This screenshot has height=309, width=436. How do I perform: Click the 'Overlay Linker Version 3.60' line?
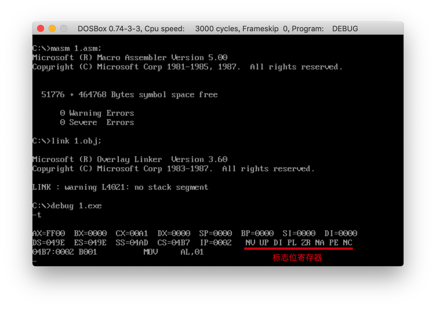pos(130,159)
